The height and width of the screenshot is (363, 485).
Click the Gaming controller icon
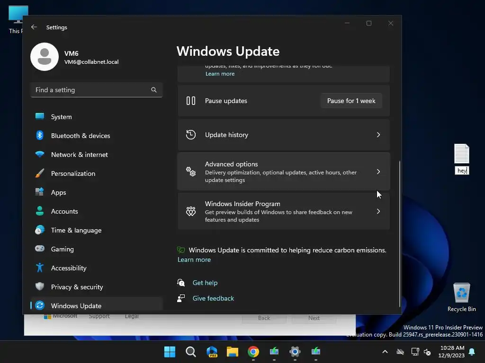40,249
